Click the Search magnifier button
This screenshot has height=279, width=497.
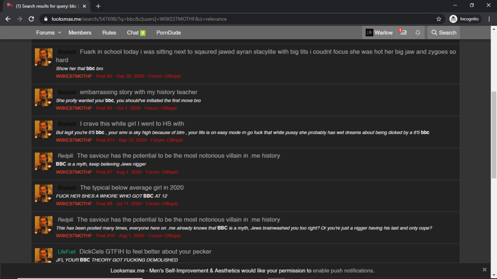point(444,33)
